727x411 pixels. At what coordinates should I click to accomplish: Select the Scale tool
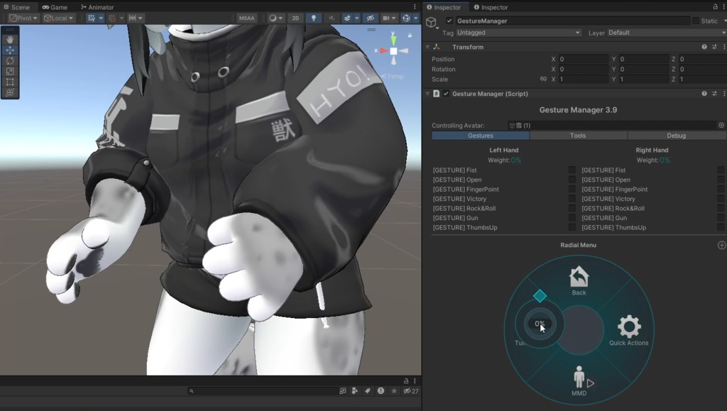[x=10, y=72]
